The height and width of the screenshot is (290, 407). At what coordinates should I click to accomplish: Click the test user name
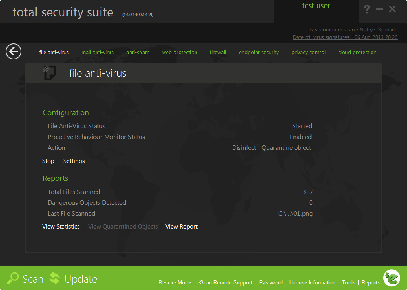point(316,6)
